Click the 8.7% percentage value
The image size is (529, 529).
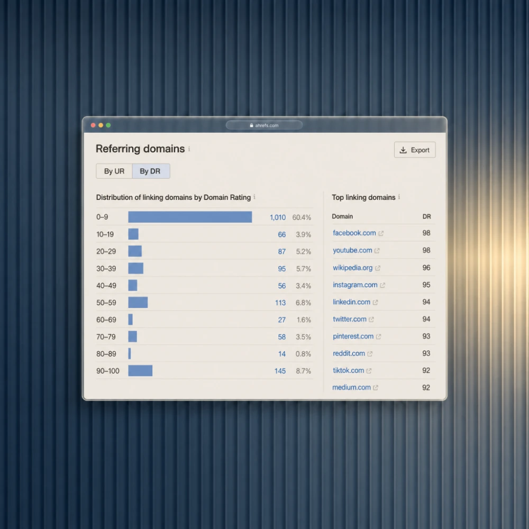pos(303,371)
